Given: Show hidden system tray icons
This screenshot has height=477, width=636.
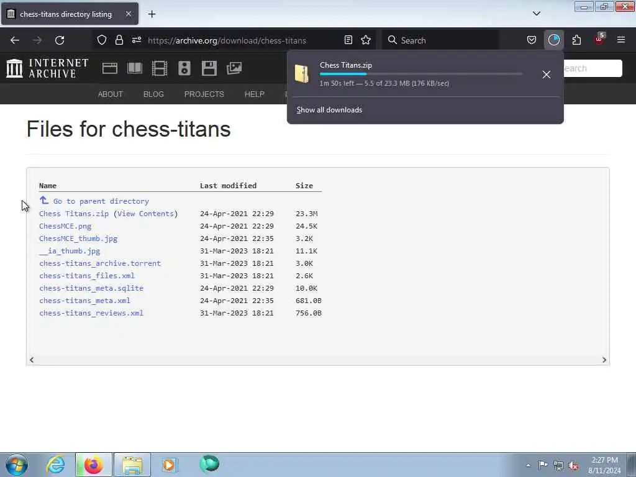Looking at the screenshot, I should coord(528,465).
